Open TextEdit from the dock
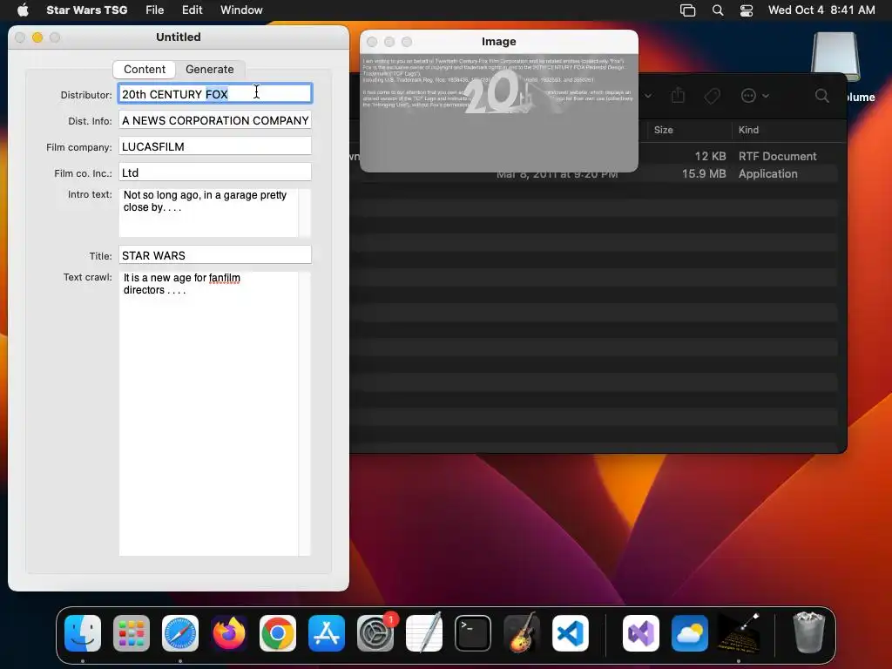The image size is (892, 669). click(424, 633)
